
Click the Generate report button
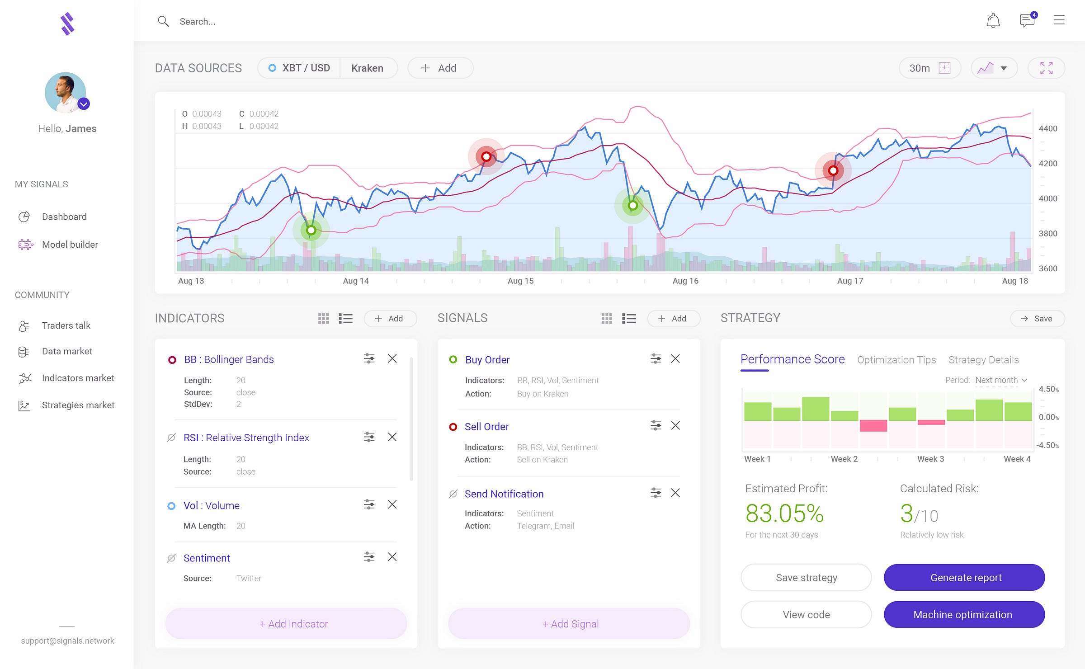click(964, 578)
